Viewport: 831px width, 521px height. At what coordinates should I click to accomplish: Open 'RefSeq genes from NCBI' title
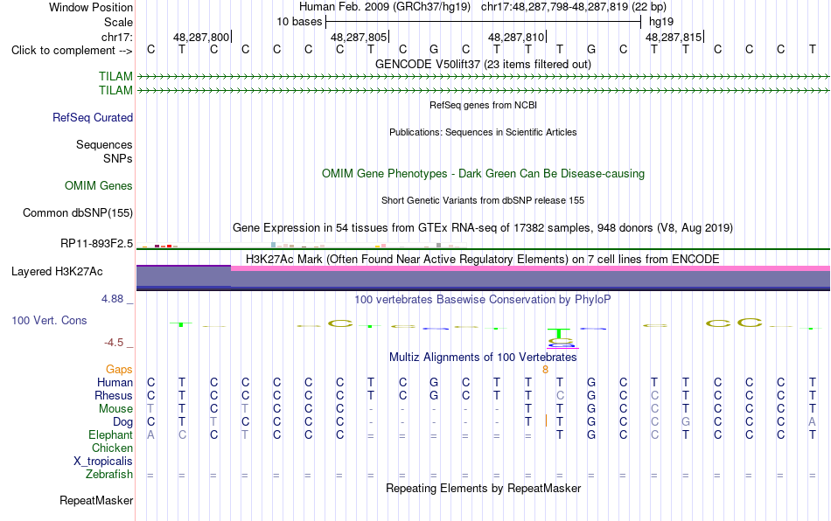(483, 106)
